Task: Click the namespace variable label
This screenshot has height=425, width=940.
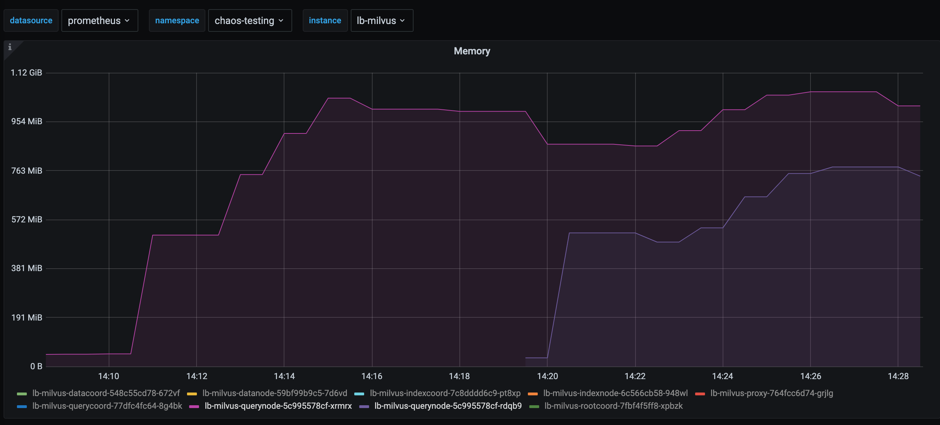Action: coord(177,20)
